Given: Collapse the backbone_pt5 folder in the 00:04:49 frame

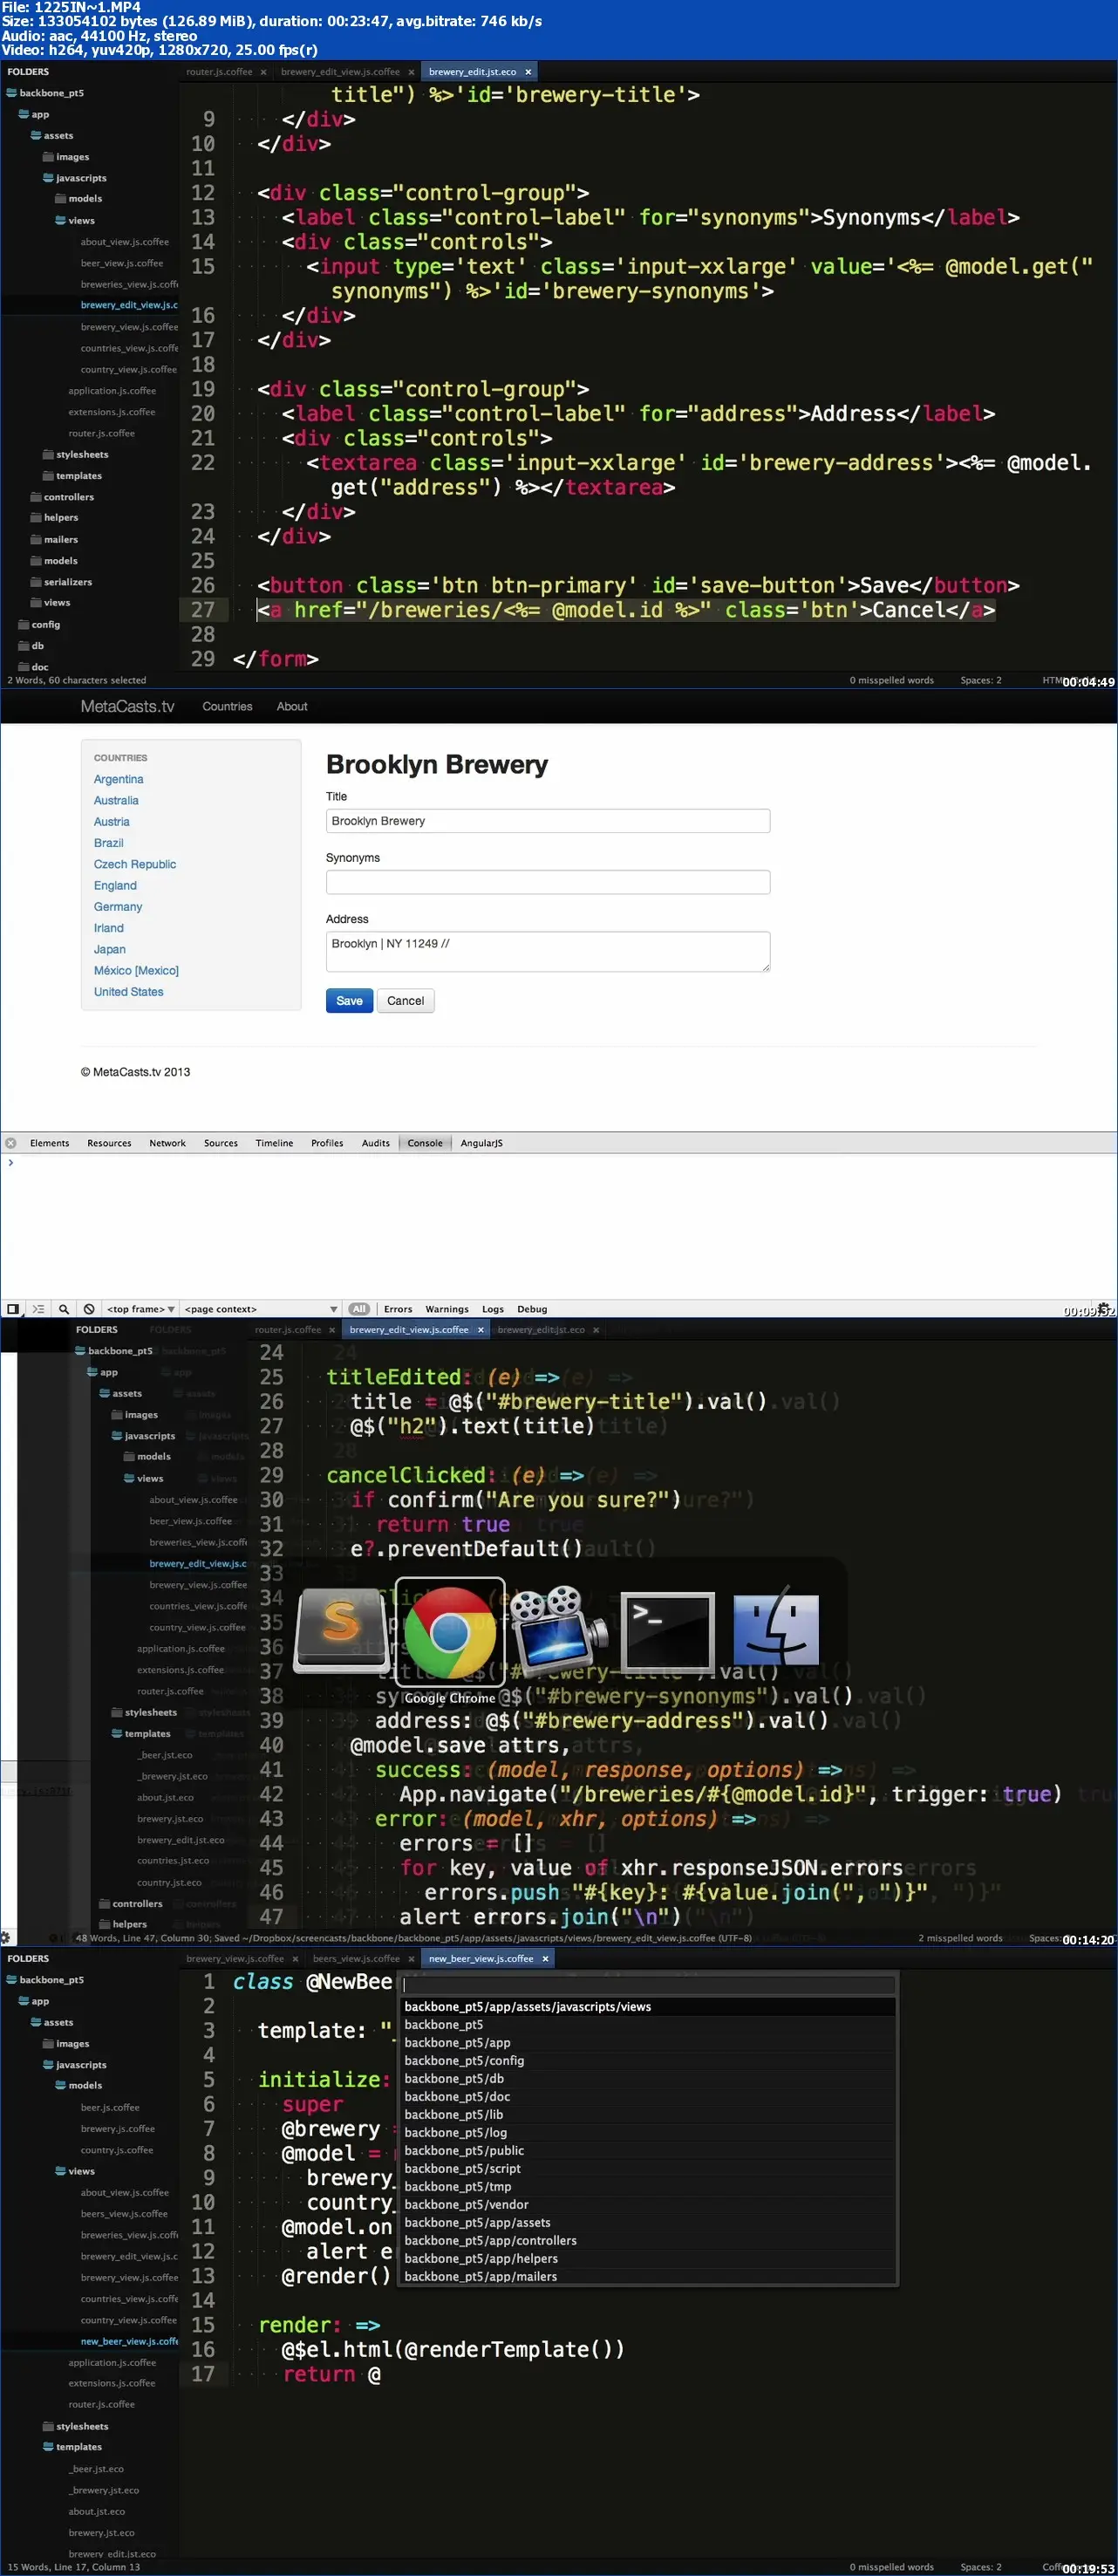Looking at the screenshot, I should pyautogui.click(x=11, y=93).
